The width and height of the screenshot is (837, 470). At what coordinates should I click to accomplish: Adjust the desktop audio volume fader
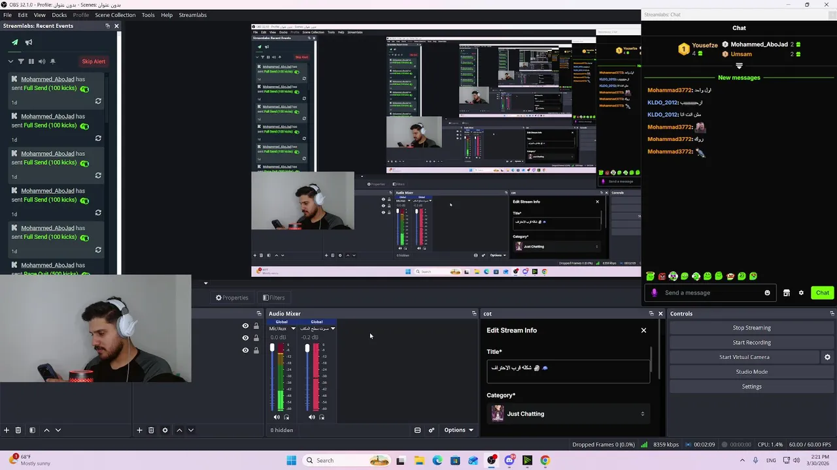coord(307,349)
